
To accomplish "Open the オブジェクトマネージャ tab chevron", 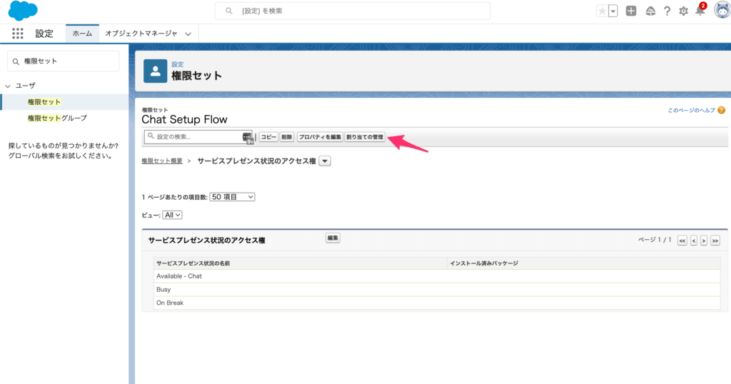I will 188,34.
